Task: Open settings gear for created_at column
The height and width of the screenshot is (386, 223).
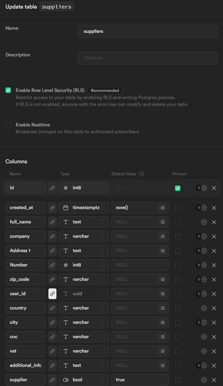Action: coord(204,208)
